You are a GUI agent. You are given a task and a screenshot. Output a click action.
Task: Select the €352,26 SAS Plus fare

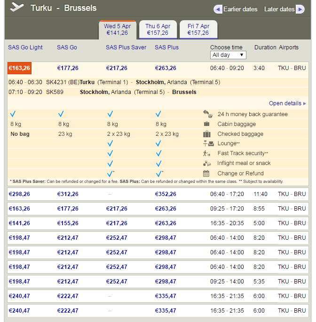(166, 194)
